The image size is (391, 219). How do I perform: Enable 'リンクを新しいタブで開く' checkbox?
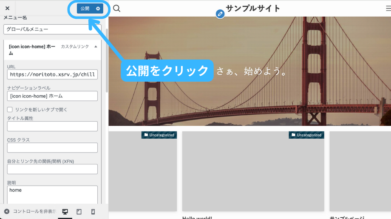click(x=10, y=109)
